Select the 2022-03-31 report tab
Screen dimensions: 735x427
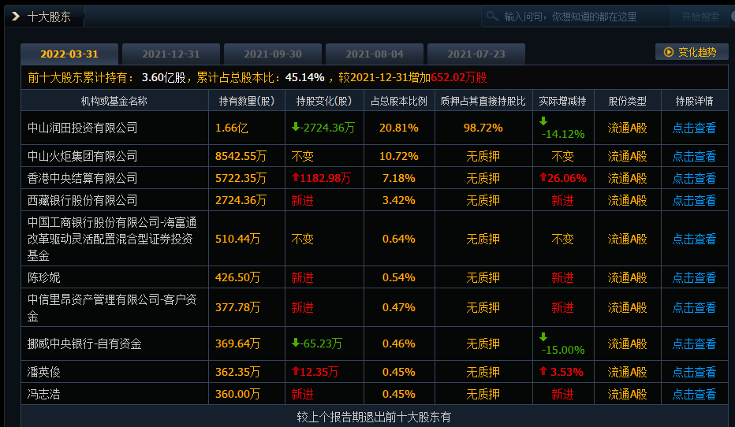(x=69, y=54)
